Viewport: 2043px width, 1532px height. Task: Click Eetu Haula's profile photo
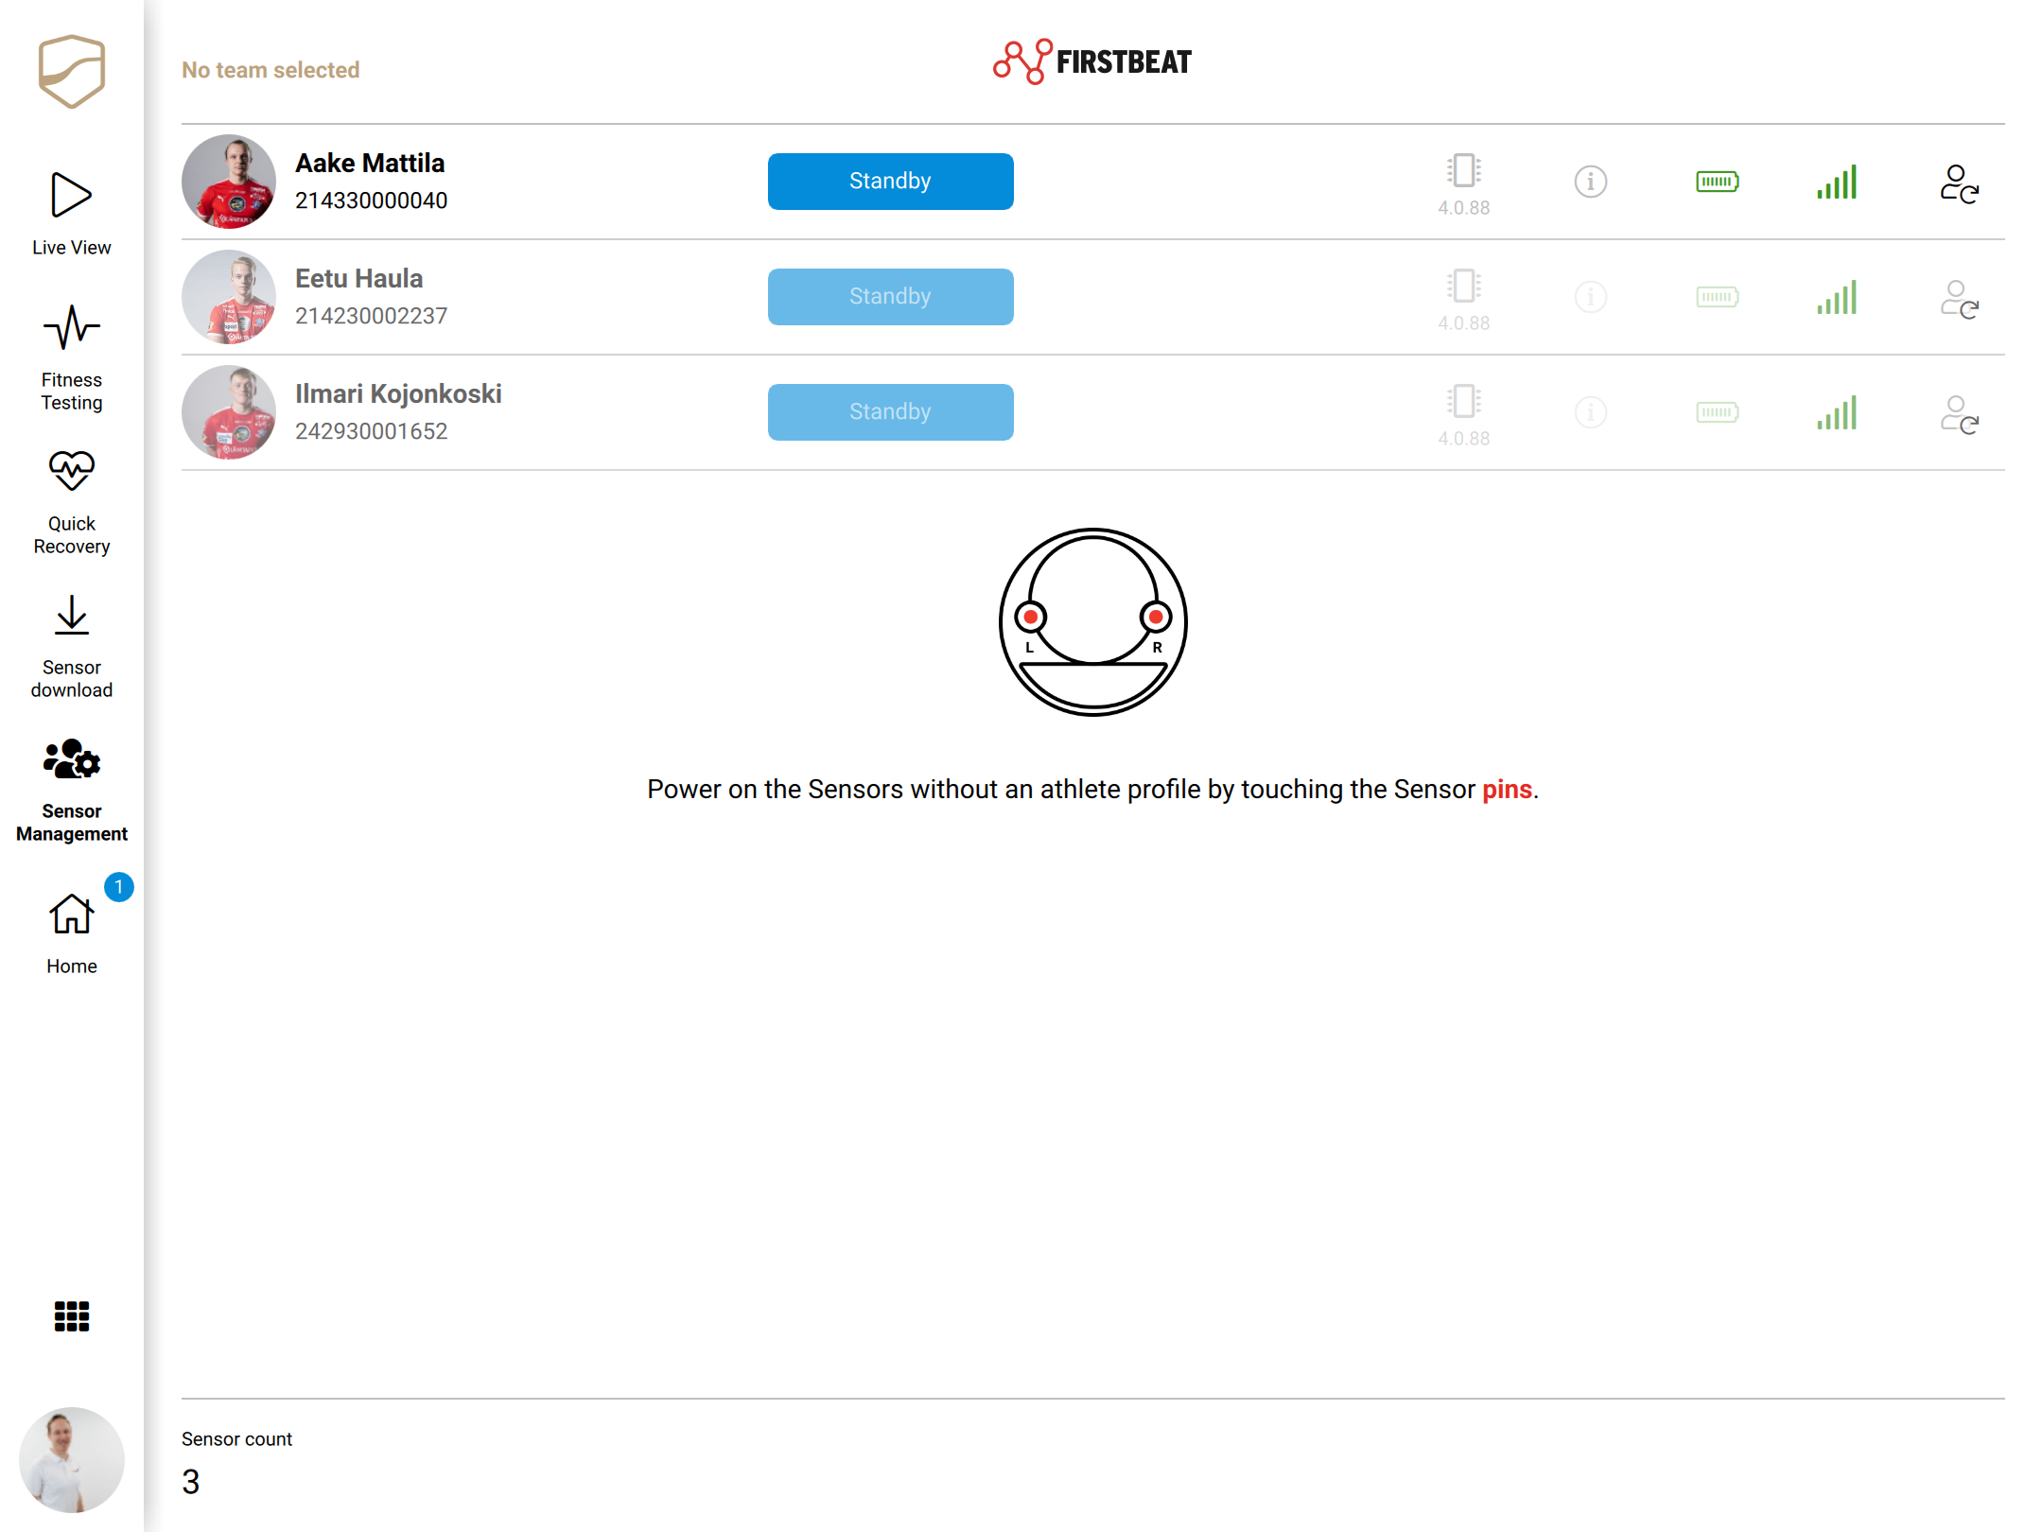click(x=229, y=297)
